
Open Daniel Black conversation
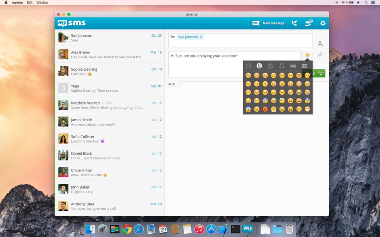coord(110,156)
